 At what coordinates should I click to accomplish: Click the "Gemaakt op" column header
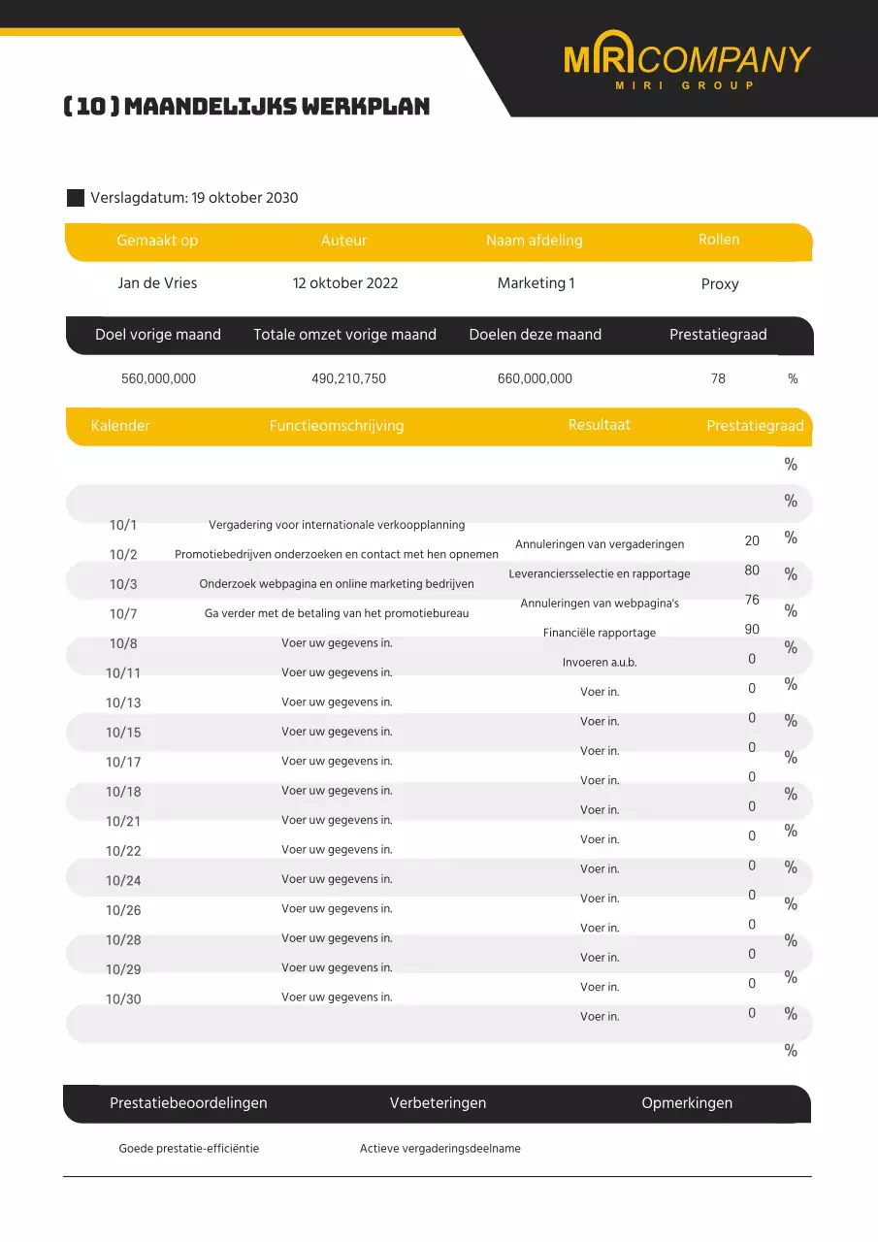pos(157,241)
